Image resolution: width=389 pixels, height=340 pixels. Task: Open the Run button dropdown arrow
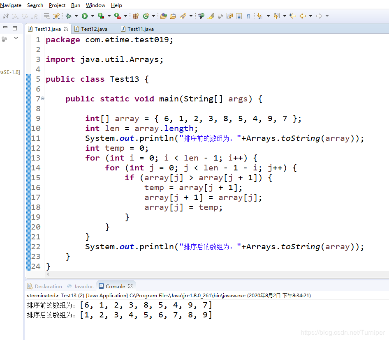92,16
